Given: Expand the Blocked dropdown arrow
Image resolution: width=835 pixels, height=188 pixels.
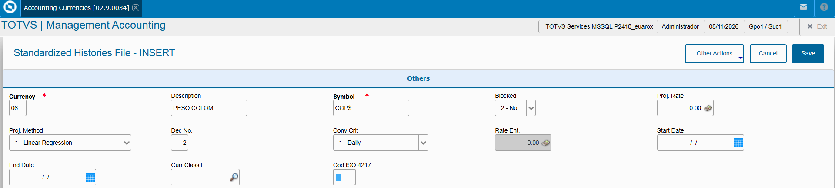Looking at the screenshot, I should pos(531,108).
